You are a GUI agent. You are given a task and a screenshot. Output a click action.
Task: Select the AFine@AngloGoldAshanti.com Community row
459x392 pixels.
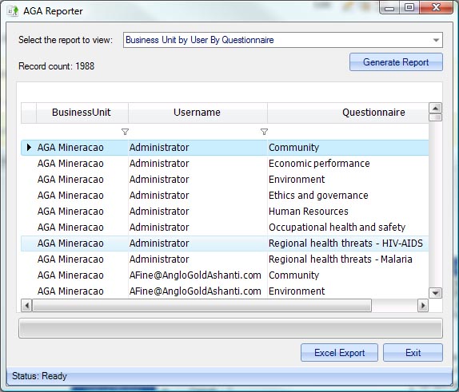click(225, 275)
